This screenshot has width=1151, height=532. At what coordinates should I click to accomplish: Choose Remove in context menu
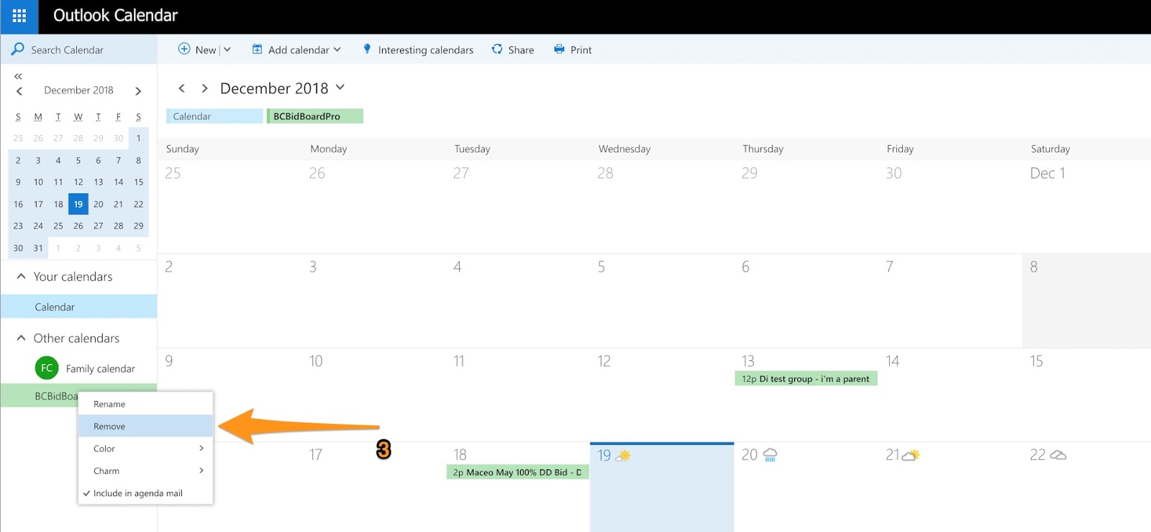click(145, 426)
